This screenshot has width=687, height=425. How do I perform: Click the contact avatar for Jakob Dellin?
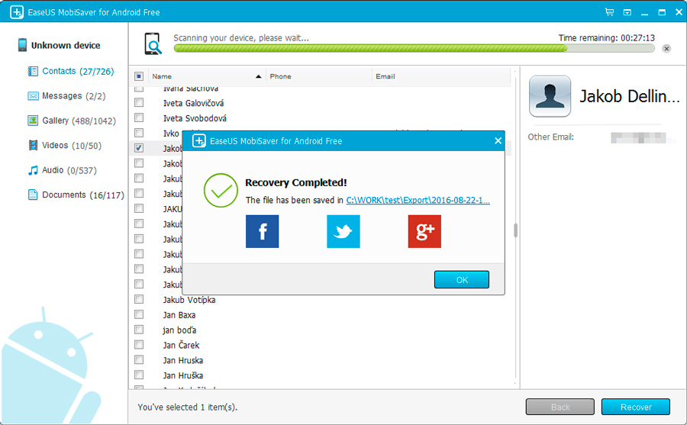550,96
